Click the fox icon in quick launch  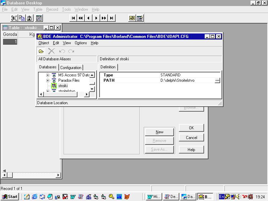click(x=127, y=197)
